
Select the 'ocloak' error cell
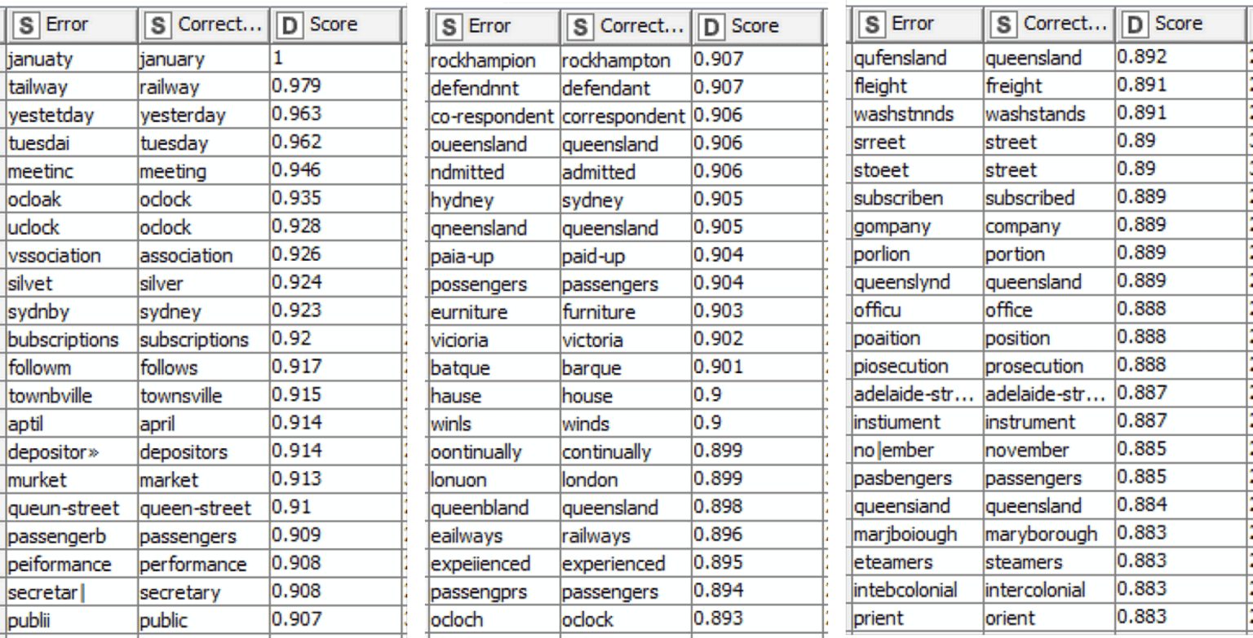tap(71, 200)
